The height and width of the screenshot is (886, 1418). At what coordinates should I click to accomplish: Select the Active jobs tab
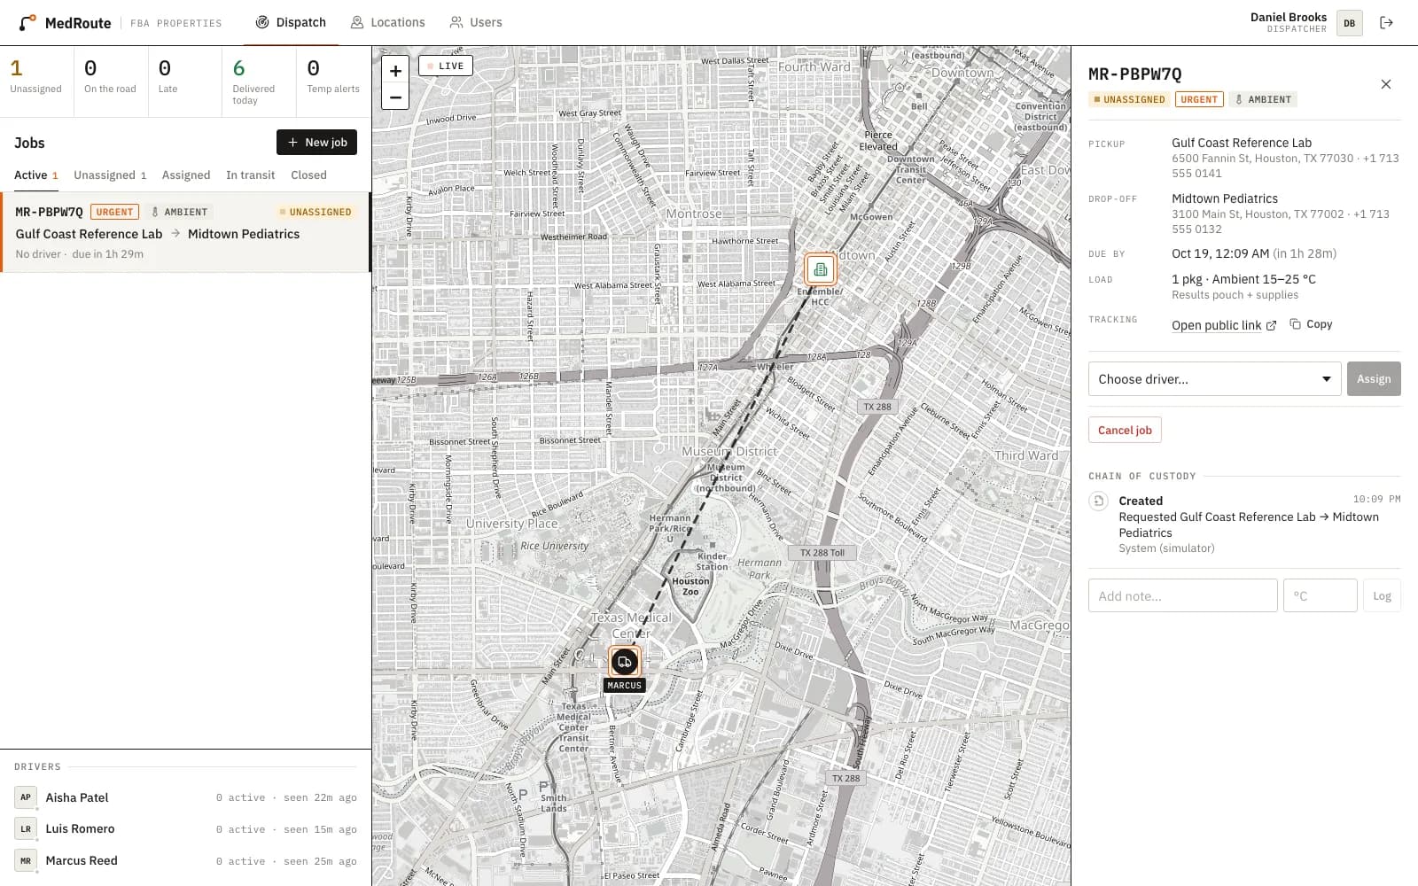click(x=36, y=175)
